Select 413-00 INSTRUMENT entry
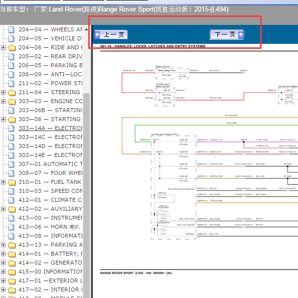This screenshot has height=298, width=298. 50,218
